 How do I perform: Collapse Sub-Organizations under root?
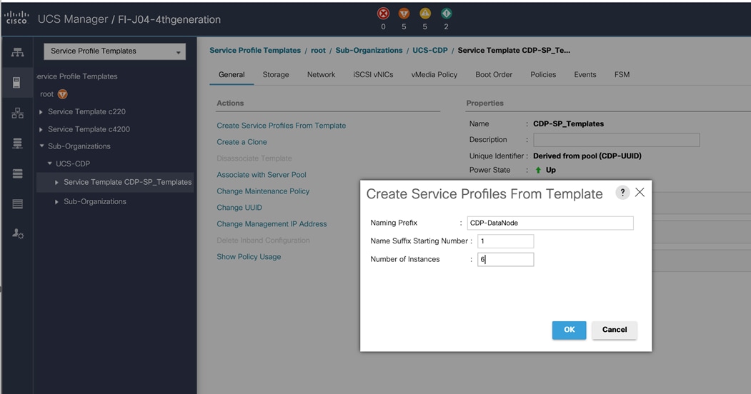(41, 146)
